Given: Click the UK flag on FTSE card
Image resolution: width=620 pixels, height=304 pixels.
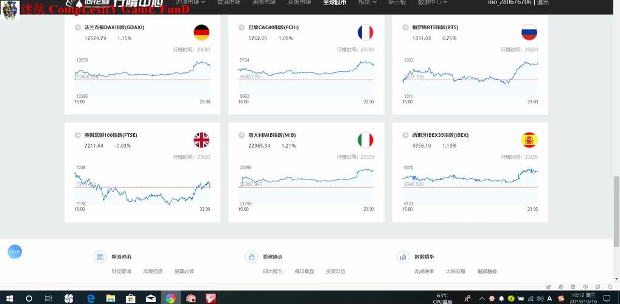Looking at the screenshot, I should [201, 140].
